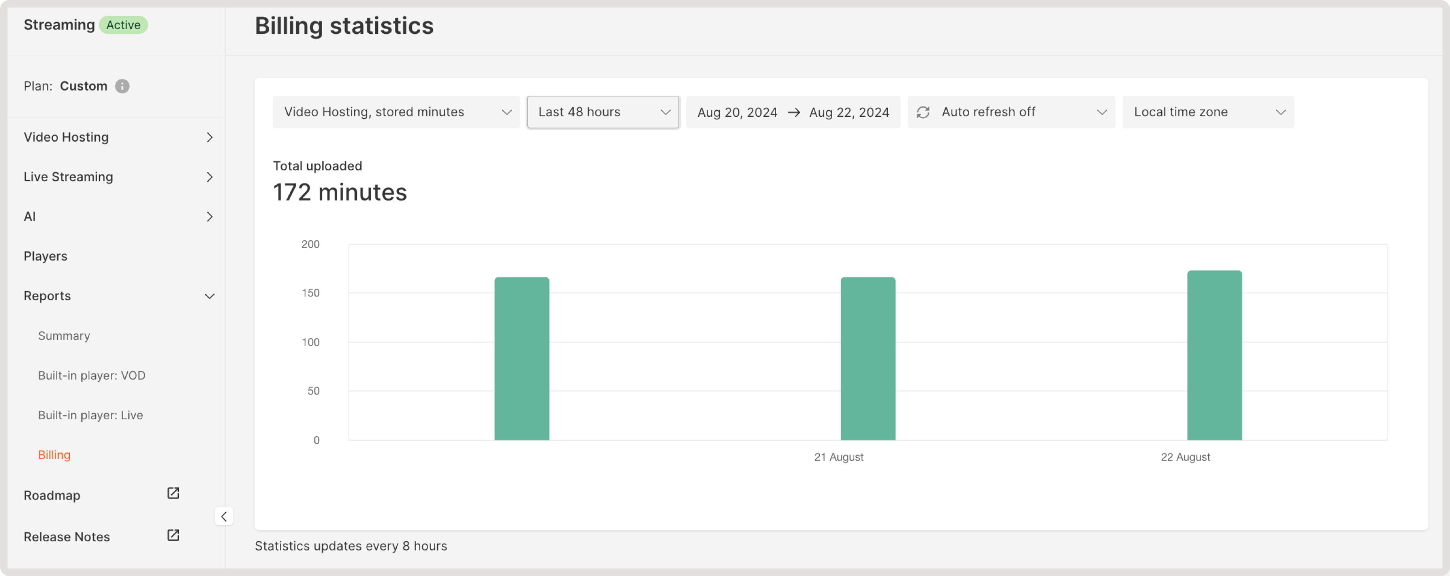Click the refresh icon beside Auto refresh off
This screenshot has width=1450, height=576.
[x=923, y=111]
